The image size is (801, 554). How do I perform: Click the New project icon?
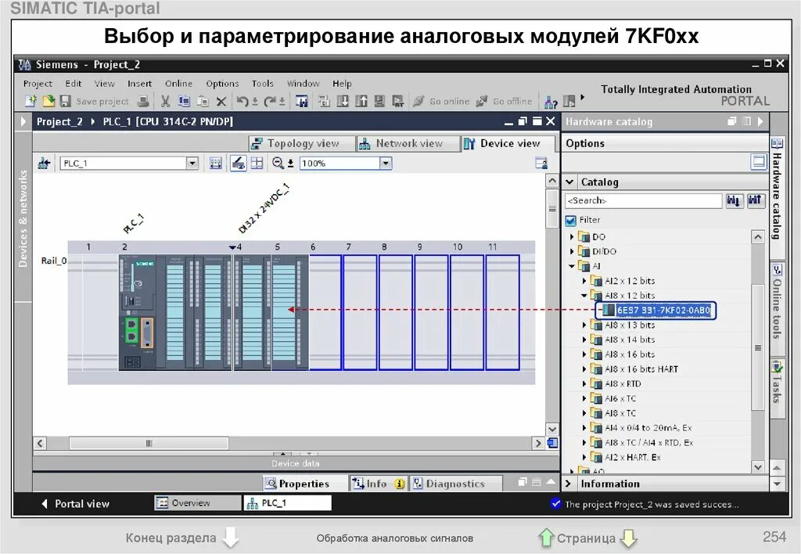31,101
